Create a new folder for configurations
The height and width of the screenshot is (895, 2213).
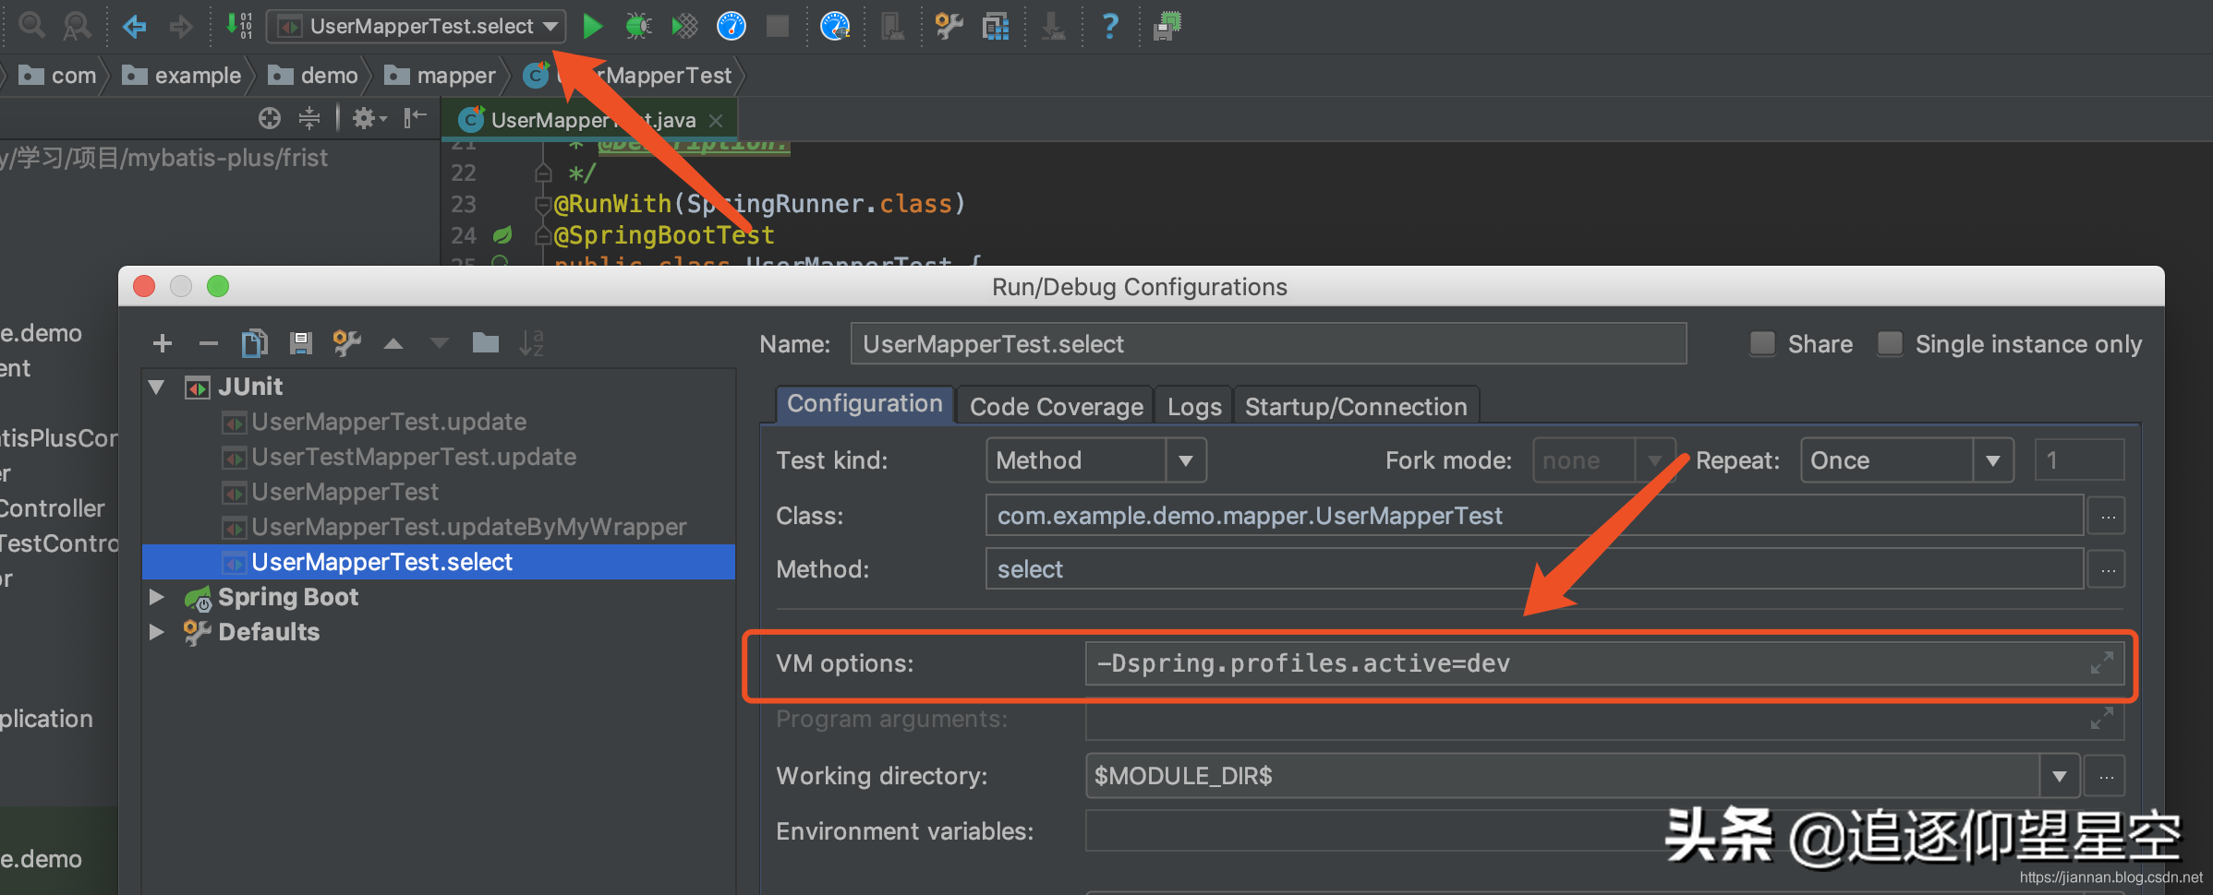point(486,343)
